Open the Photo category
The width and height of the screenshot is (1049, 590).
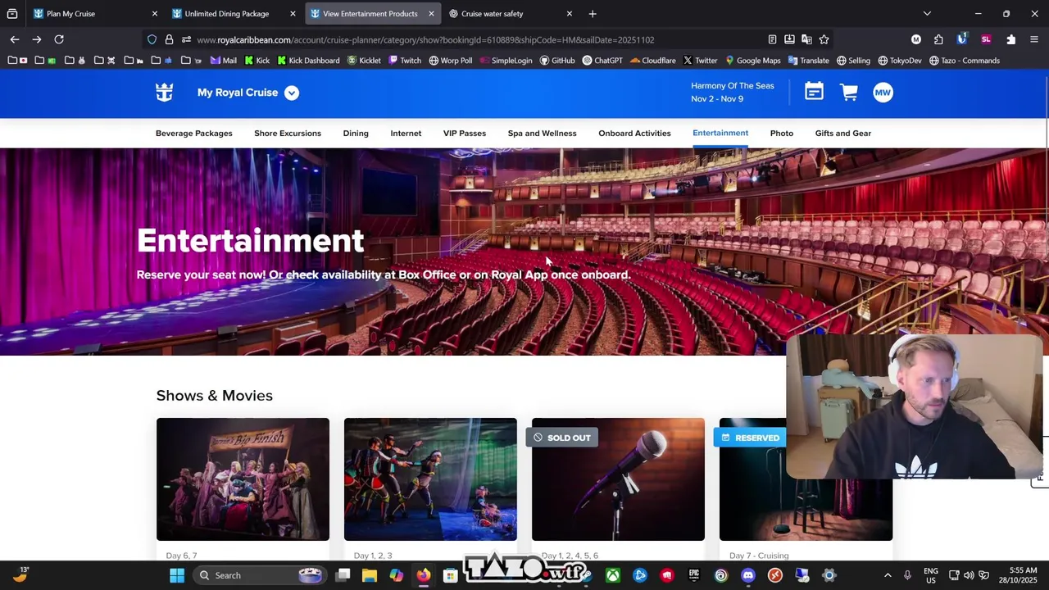[x=782, y=133]
